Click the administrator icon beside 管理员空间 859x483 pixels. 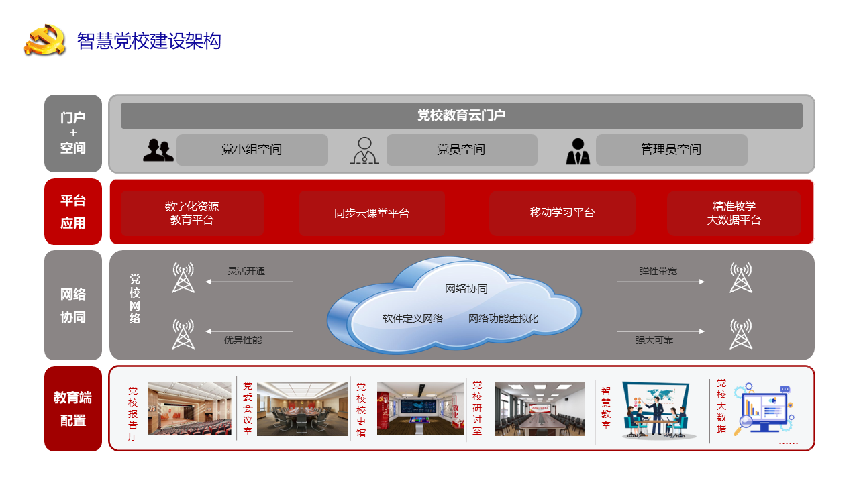click(578, 152)
